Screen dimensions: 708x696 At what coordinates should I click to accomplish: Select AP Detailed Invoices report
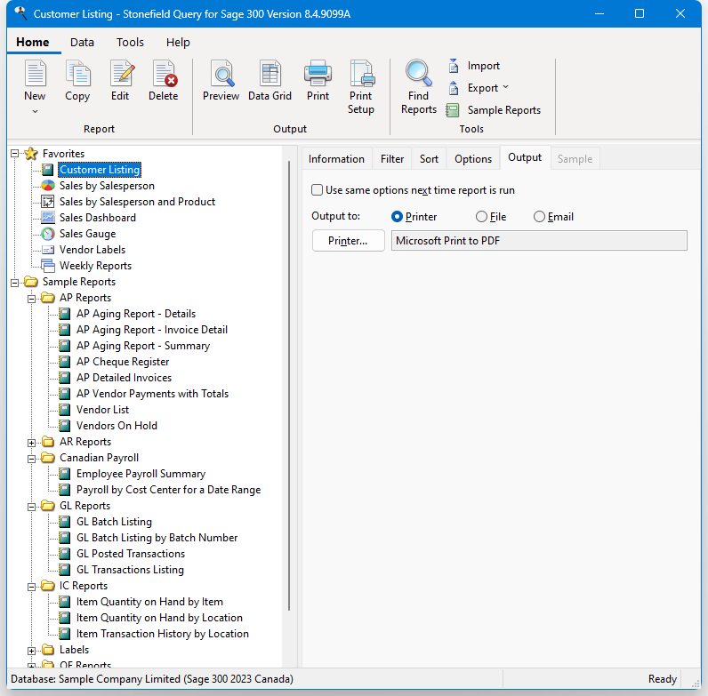pyautogui.click(x=125, y=378)
